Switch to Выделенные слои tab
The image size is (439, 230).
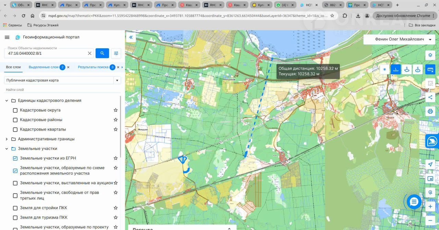coord(44,67)
